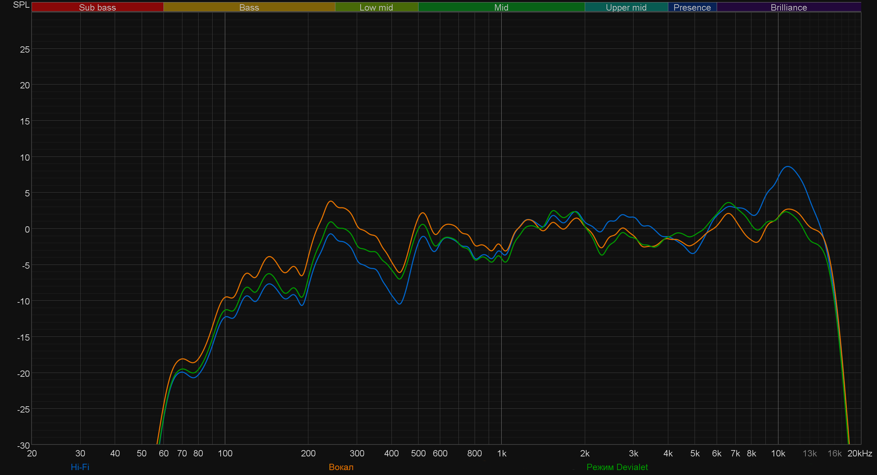Click the 1k frequency axis label
Image resolution: width=877 pixels, height=475 pixels.
tap(502, 454)
